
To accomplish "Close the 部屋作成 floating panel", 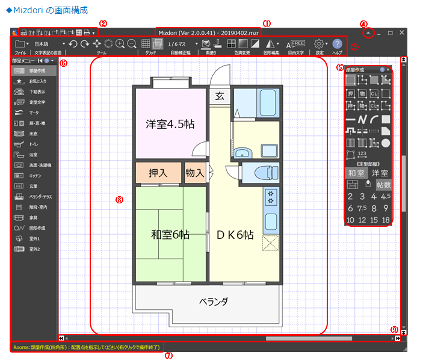I will coord(388,70).
